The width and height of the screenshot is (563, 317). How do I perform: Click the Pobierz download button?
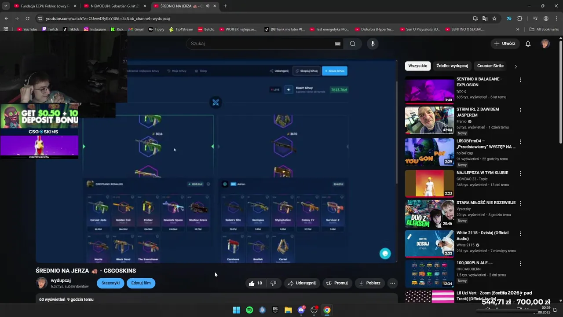coord(369,283)
